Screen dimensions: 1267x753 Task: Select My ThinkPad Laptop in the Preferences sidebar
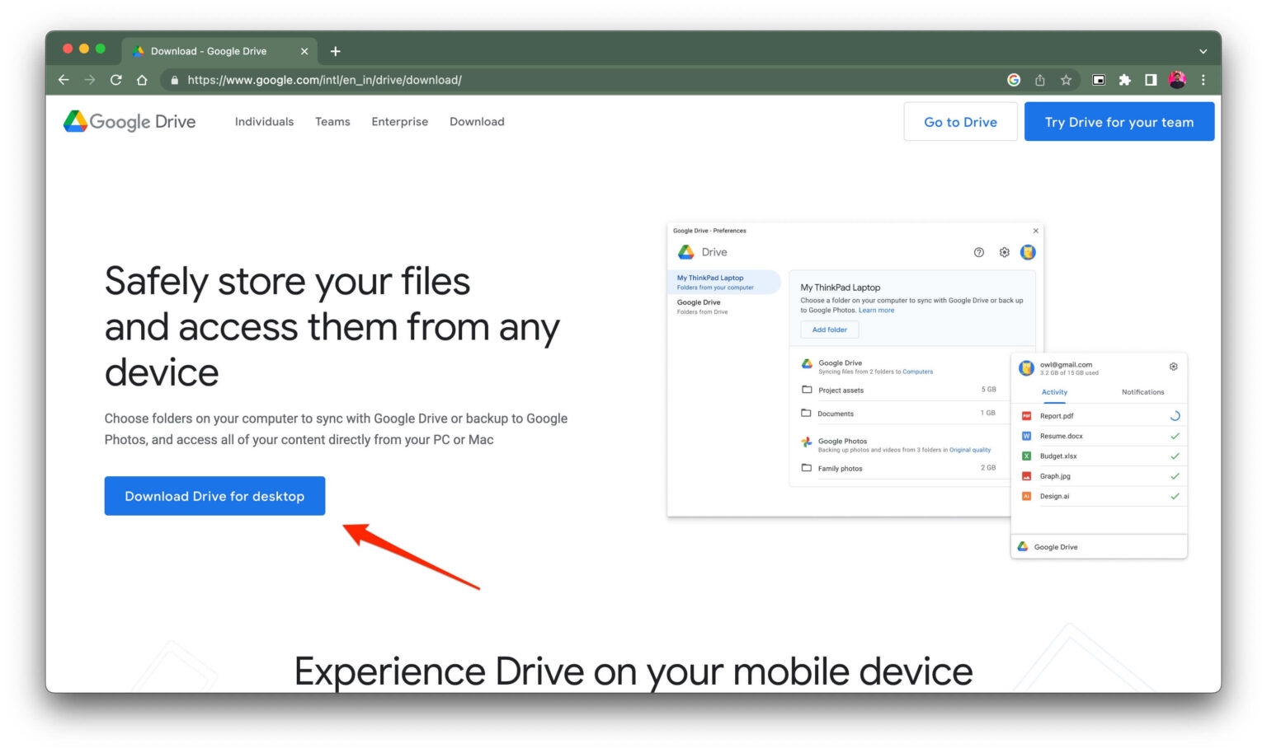click(x=711, y=282)
